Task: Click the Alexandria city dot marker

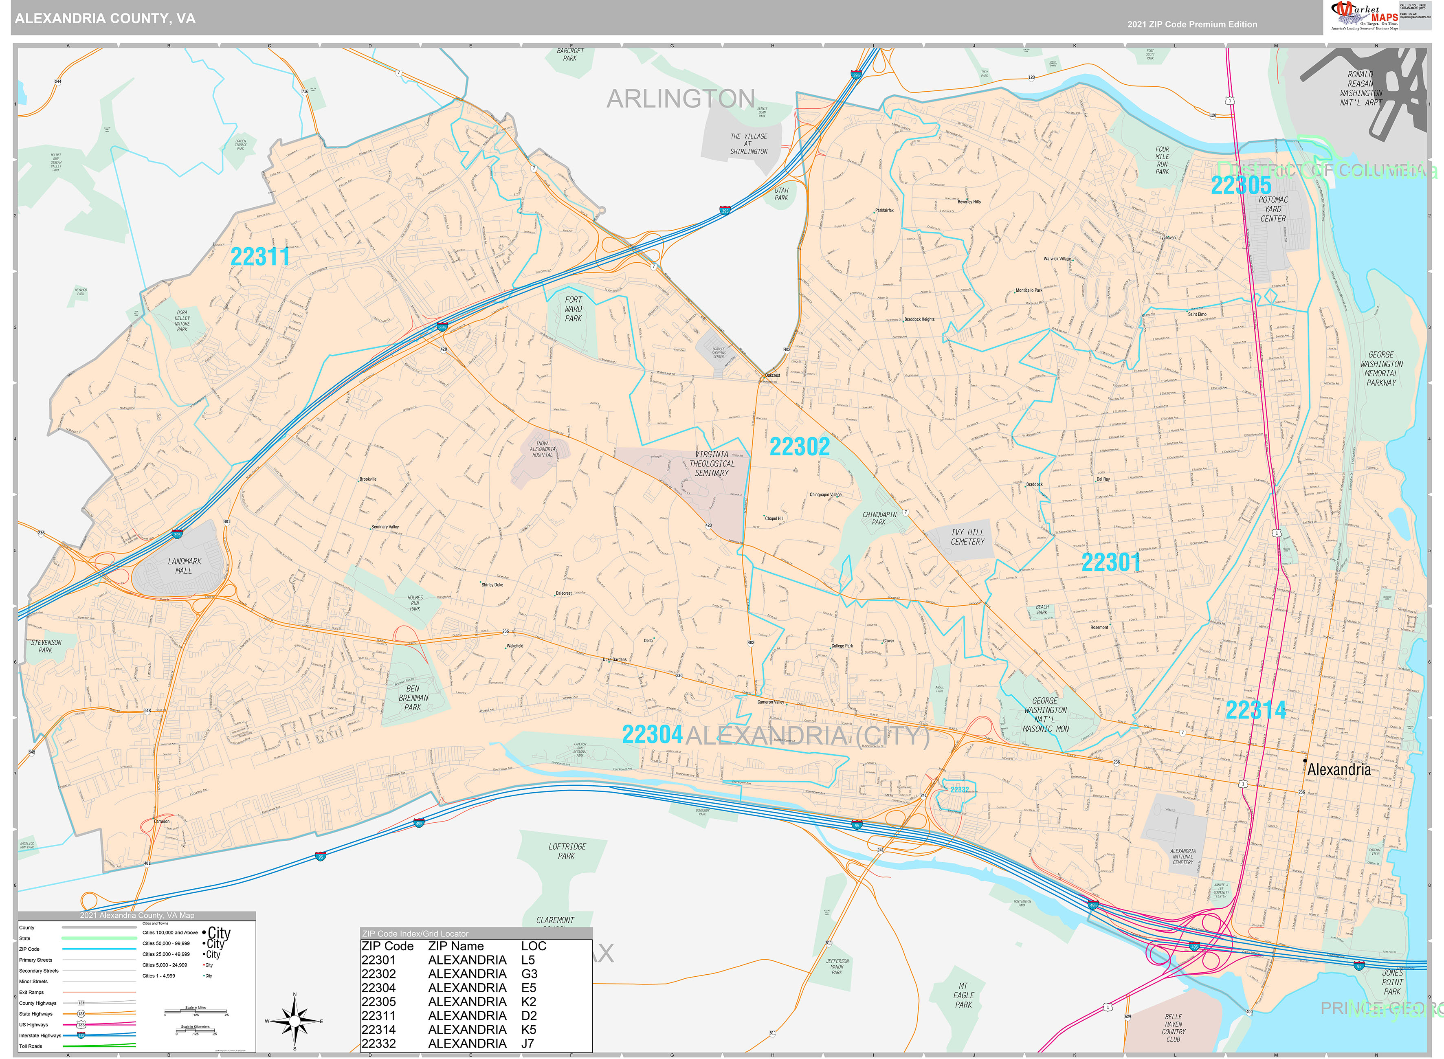Action: (1305, 760)
